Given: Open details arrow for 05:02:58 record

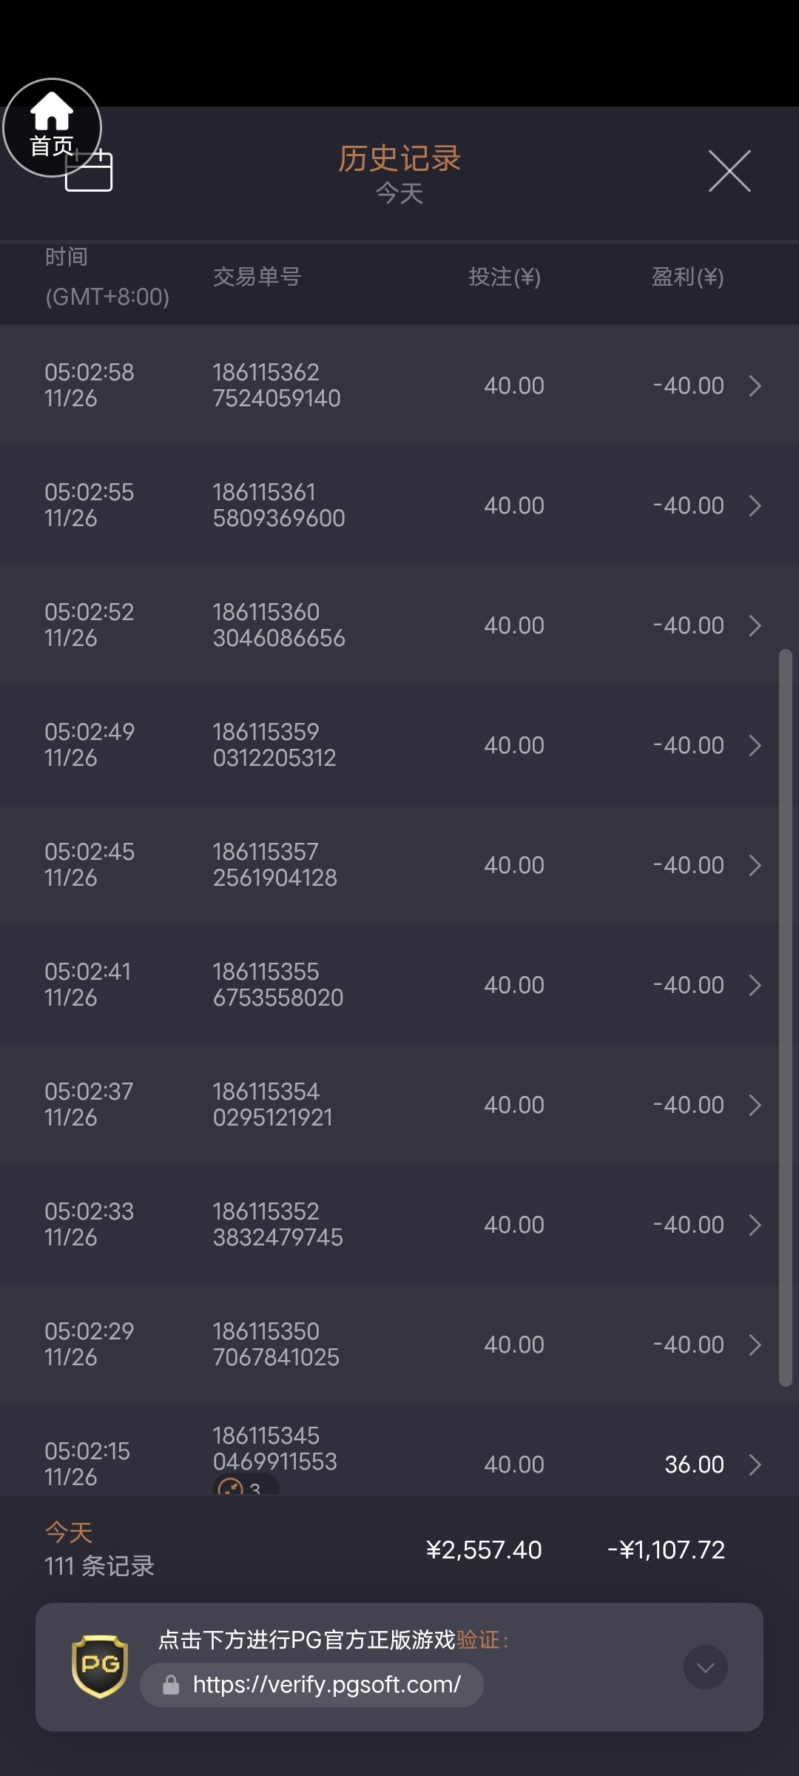Looking at the screenshot, I should click(x=755, y=386).
